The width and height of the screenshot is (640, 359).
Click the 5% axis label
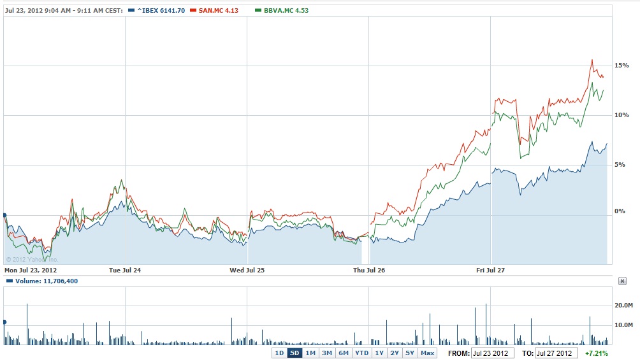click(x=620, y=165)
